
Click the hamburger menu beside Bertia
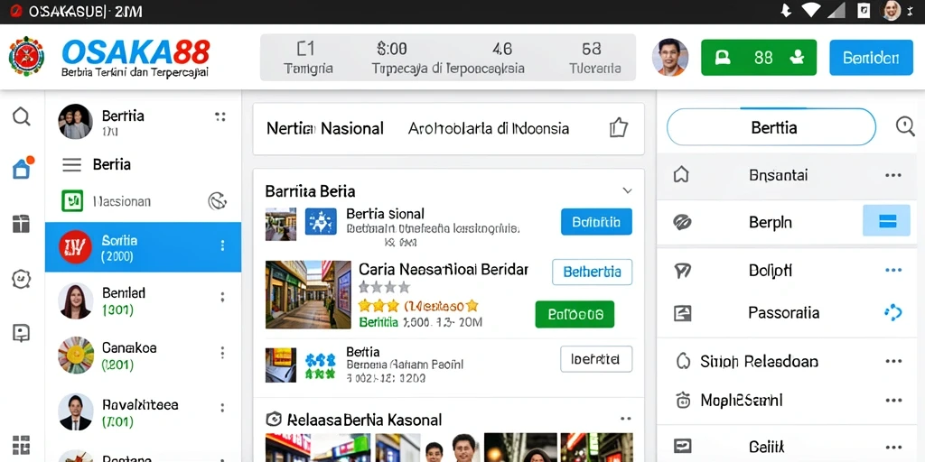pos(72,164)
